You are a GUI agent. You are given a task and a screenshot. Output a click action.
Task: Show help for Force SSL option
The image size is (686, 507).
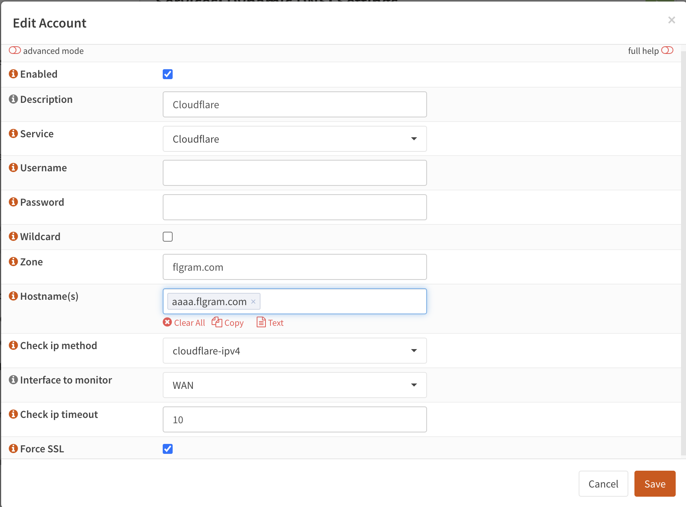13,448
